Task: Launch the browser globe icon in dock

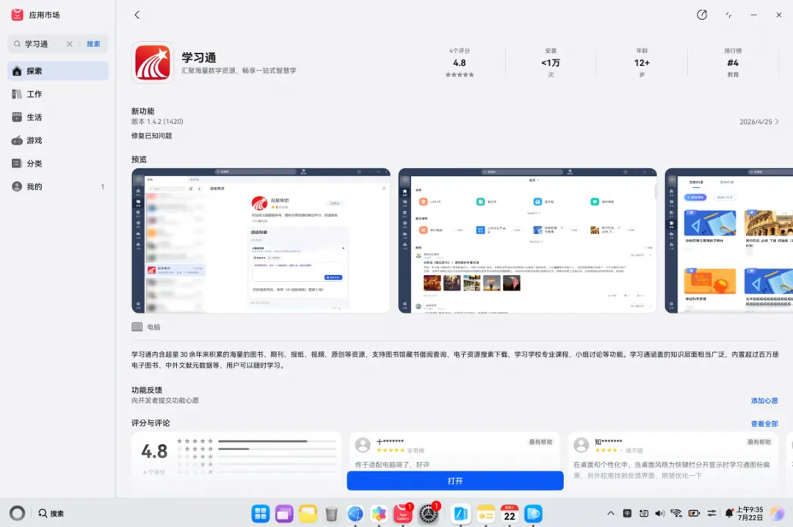Action: click(x=355, y=514)
